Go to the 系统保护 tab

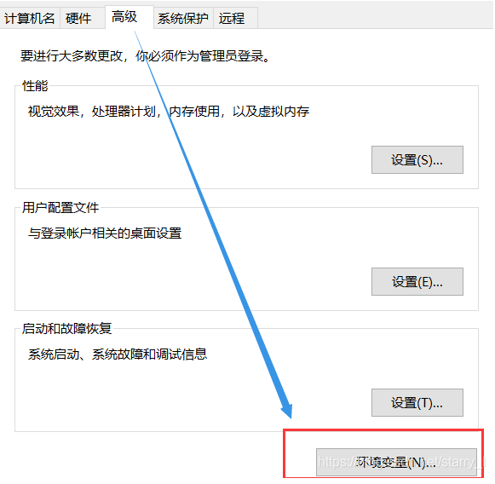point(183,18)
